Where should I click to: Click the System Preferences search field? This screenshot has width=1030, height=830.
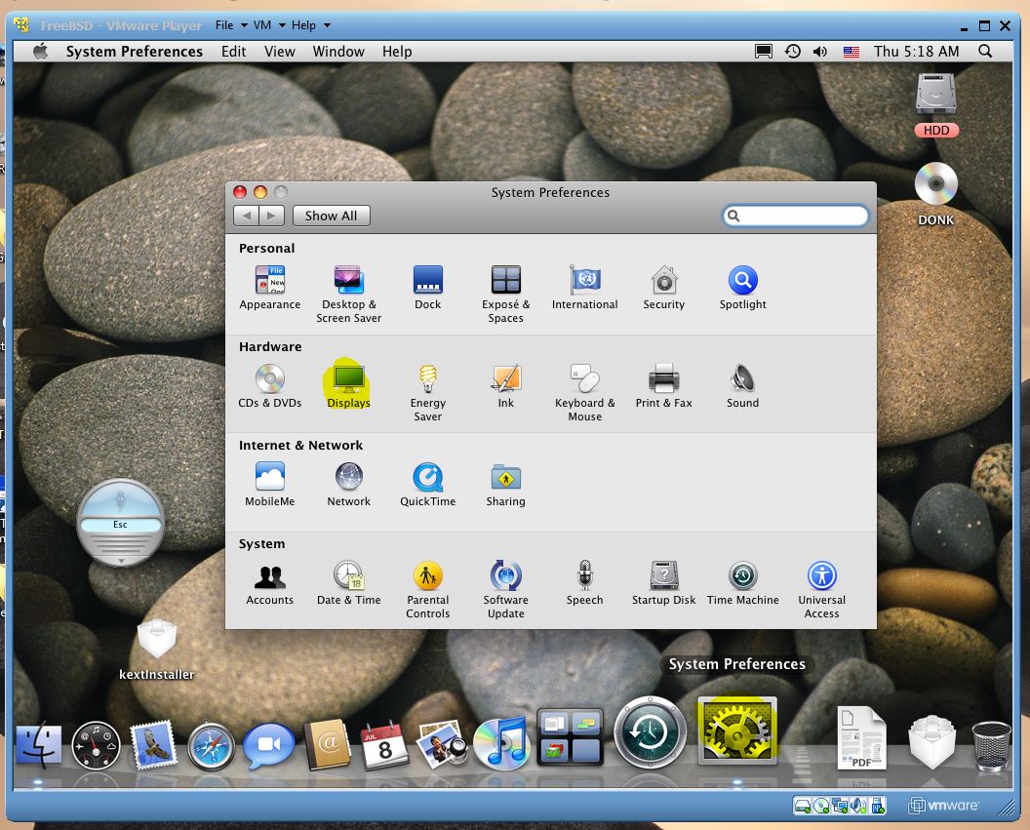coord(796,216)
